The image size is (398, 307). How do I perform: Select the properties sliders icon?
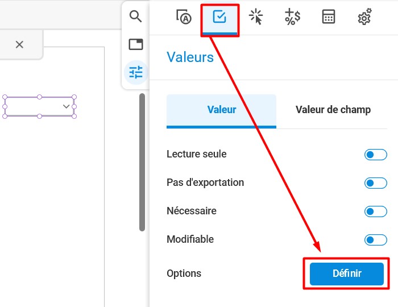[x=136, y=72]
